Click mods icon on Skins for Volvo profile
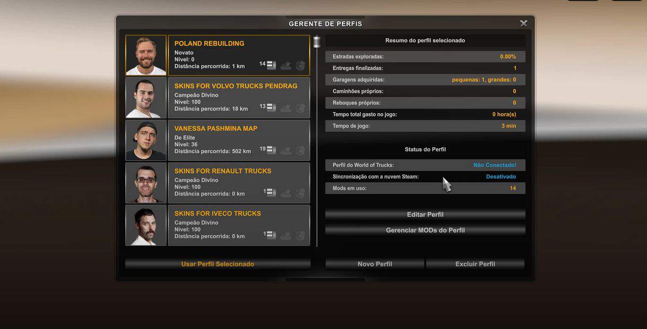This screenshot has height=329, width=647. [x=271, y=108]
